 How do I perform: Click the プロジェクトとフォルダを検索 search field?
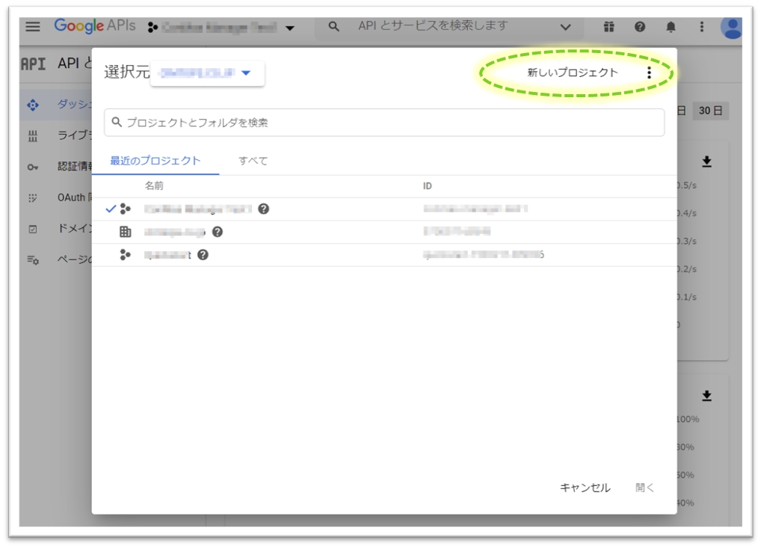click(384, 123)
